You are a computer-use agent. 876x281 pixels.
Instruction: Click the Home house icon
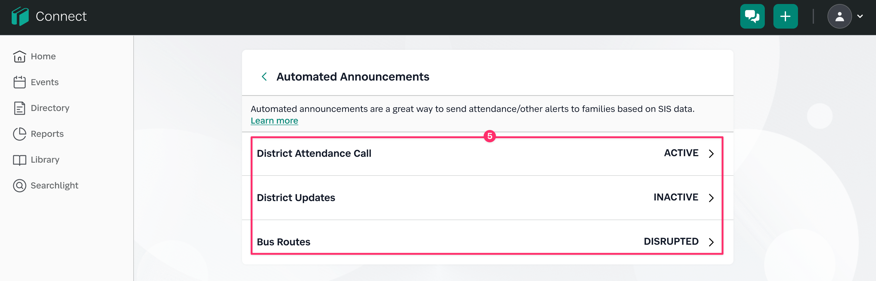point(19,57)
